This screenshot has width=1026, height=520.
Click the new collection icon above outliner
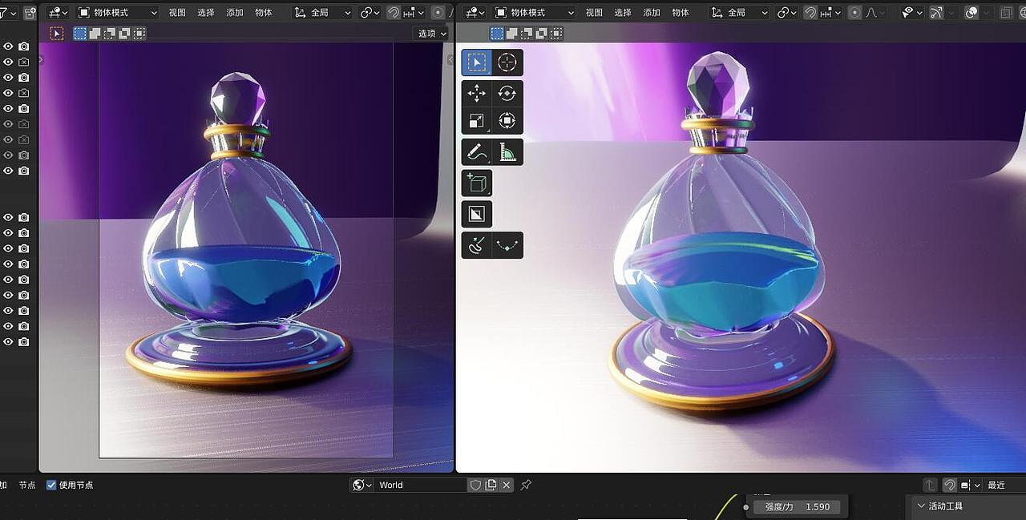click(30, 13)
